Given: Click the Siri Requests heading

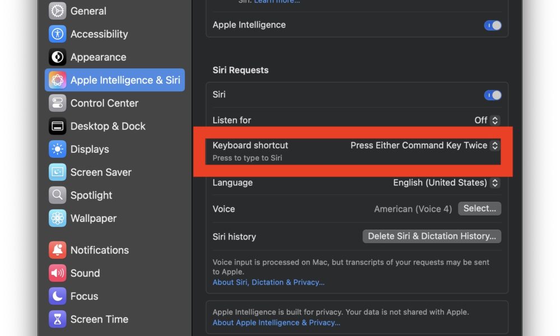Looking at the screenshot, I should point(240,70).
